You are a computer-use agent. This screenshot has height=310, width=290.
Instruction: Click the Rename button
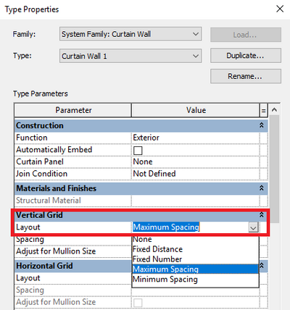click(x=246, y=76)
